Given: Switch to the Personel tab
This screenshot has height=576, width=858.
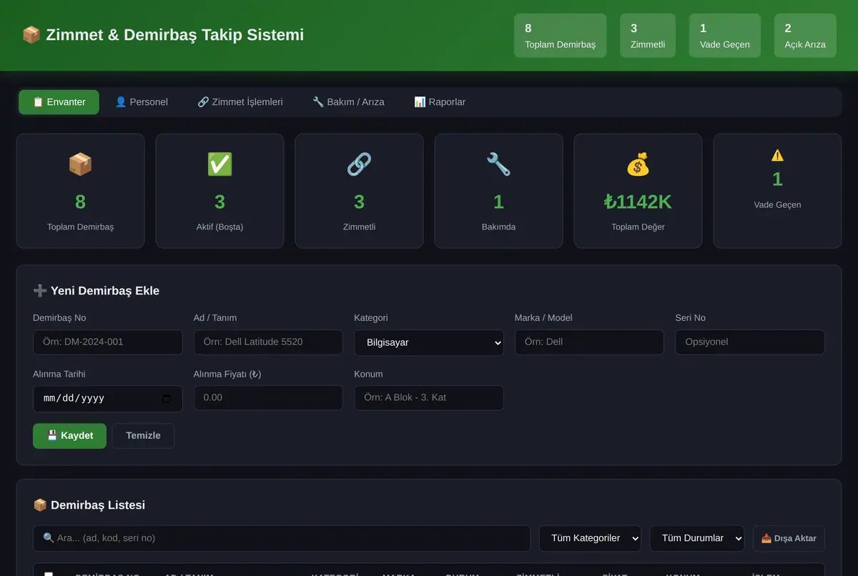Looking at the screenshot, I should [x=142, y=102].
